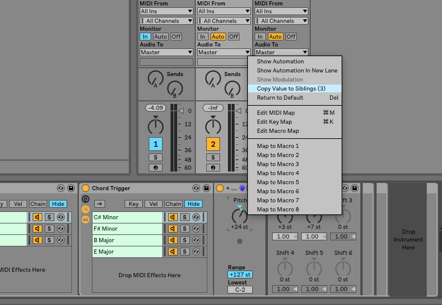Image resolution: width=442 pixels, height=305 pixels.
Task: Click hot-swap icon of rack left of Chord Trigger
Action: pyautogui.click(x=60, y=188)
